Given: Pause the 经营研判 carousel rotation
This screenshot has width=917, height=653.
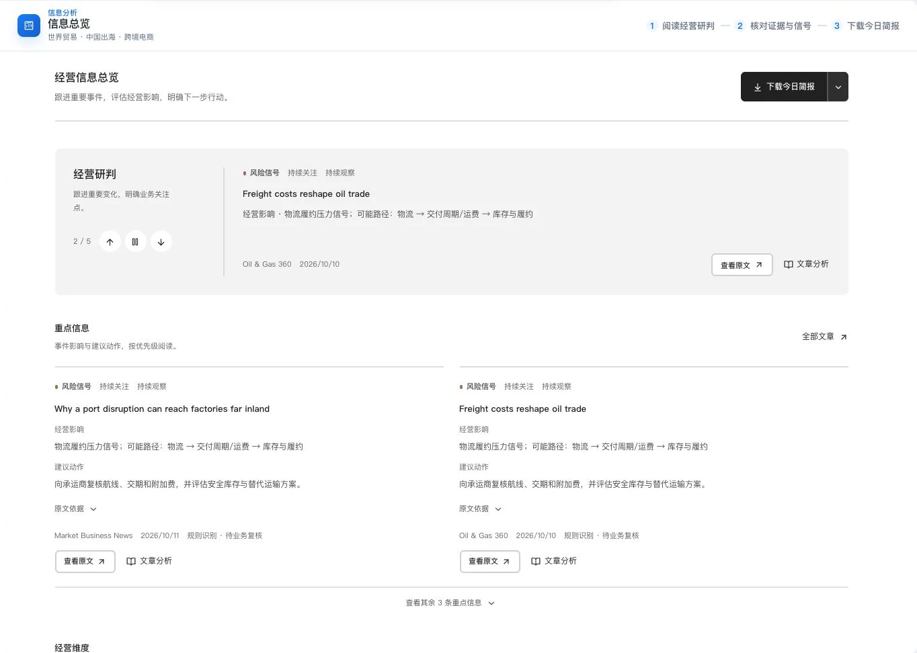Looking at the screenshot, I should [x=135, y=242].
